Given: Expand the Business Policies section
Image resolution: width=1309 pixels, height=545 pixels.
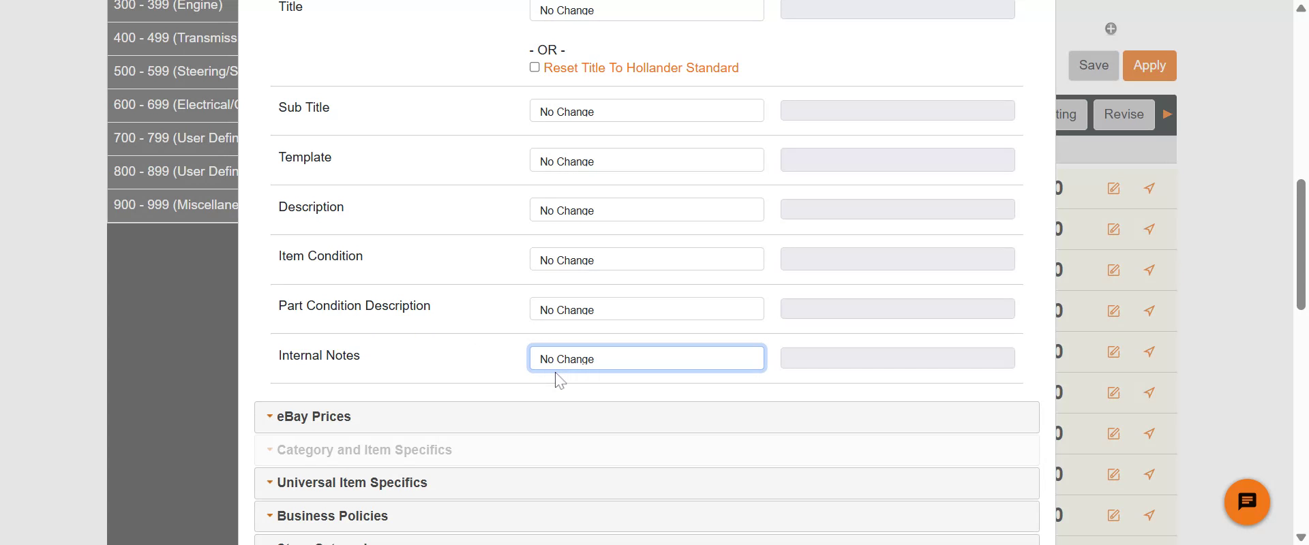Looking at the screenshot, I should pos(646,516).
